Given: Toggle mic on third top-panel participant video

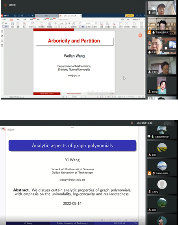Looking at the screenshot, I should (x=150, y=52).
